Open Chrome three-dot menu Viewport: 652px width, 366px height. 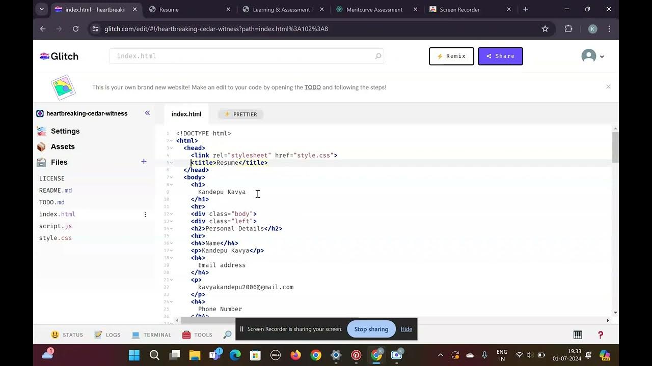click(x=609, y=29)
